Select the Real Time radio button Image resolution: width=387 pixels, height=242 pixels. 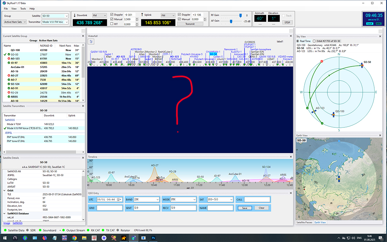(298, 41)
